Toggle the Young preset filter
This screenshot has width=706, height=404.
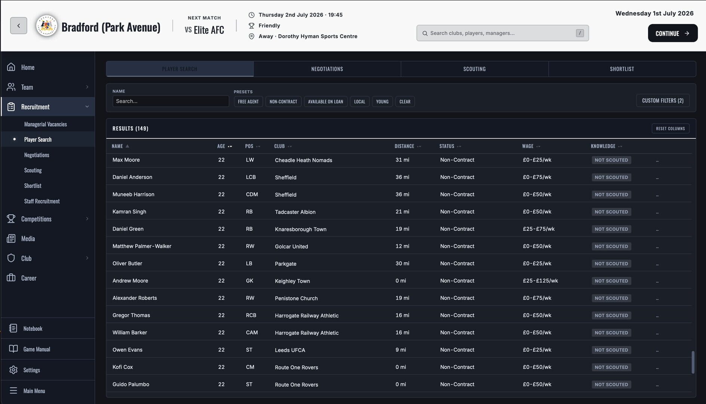coord(382,101)
